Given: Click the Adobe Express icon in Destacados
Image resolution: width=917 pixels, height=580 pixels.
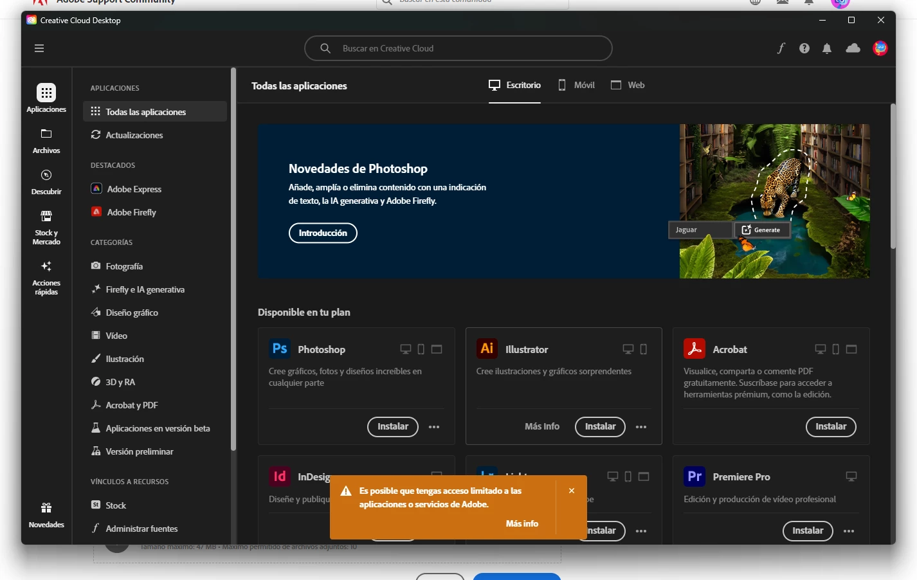Looking at the screenshot, I should (96, 188).
